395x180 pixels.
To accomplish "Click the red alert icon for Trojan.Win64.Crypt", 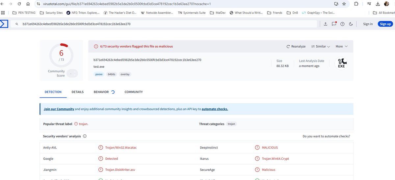I will point(257,159).
